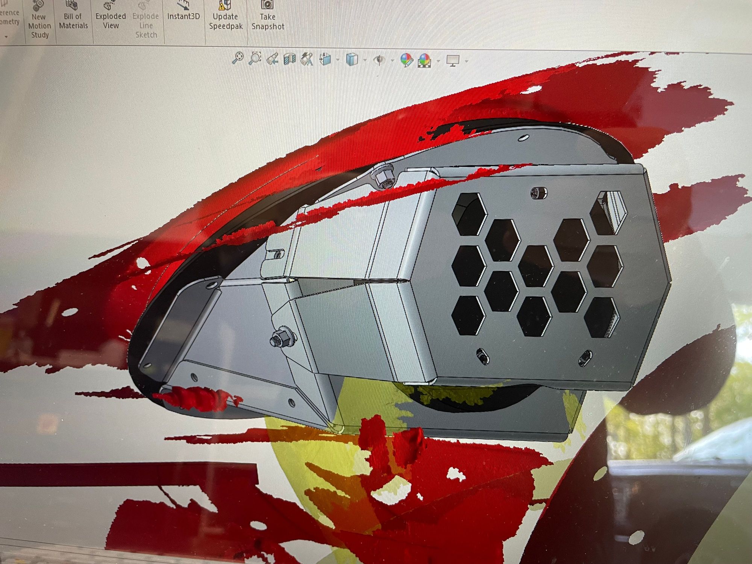The width and height of the screenshot is (752, 564).
Task: Click the Display Style box icon
Action: pyautogui.click(x=352, y=60)
